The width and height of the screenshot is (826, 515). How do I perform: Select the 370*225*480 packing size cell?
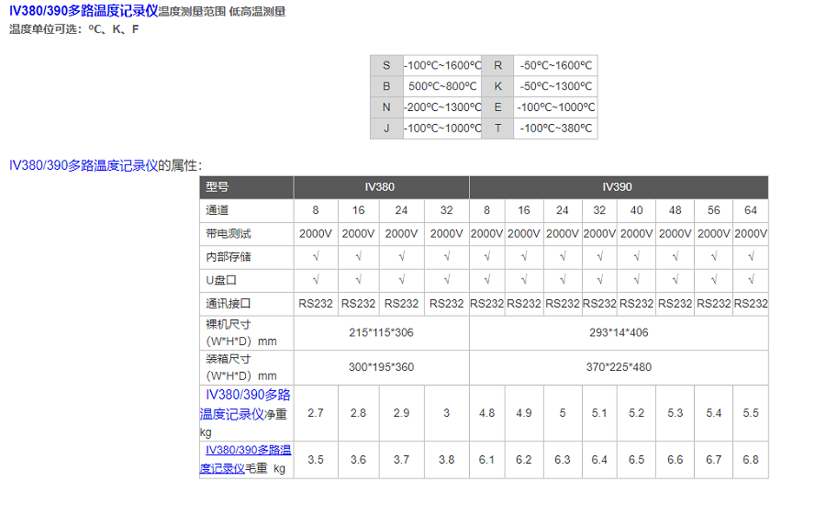click(618, 367)
